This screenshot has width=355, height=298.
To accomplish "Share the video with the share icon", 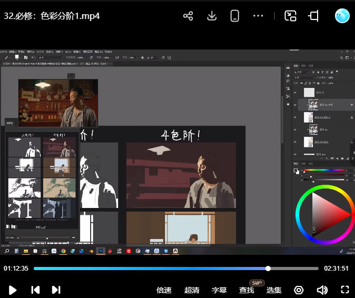I will pos(188,16).
